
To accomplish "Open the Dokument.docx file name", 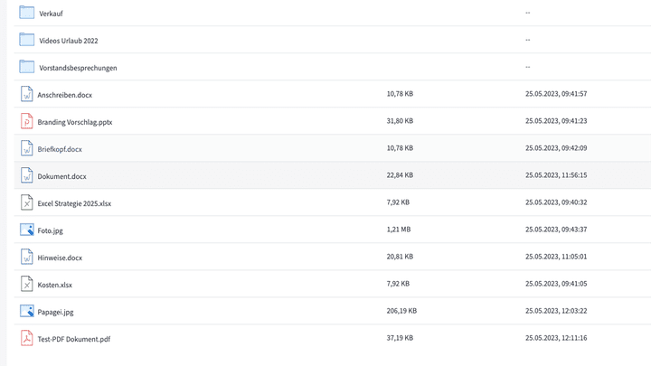I will [61, 176].
